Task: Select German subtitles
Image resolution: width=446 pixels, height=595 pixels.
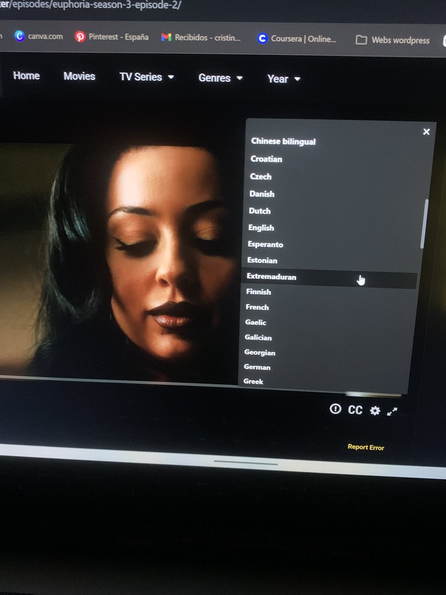Action: point(257,367)
